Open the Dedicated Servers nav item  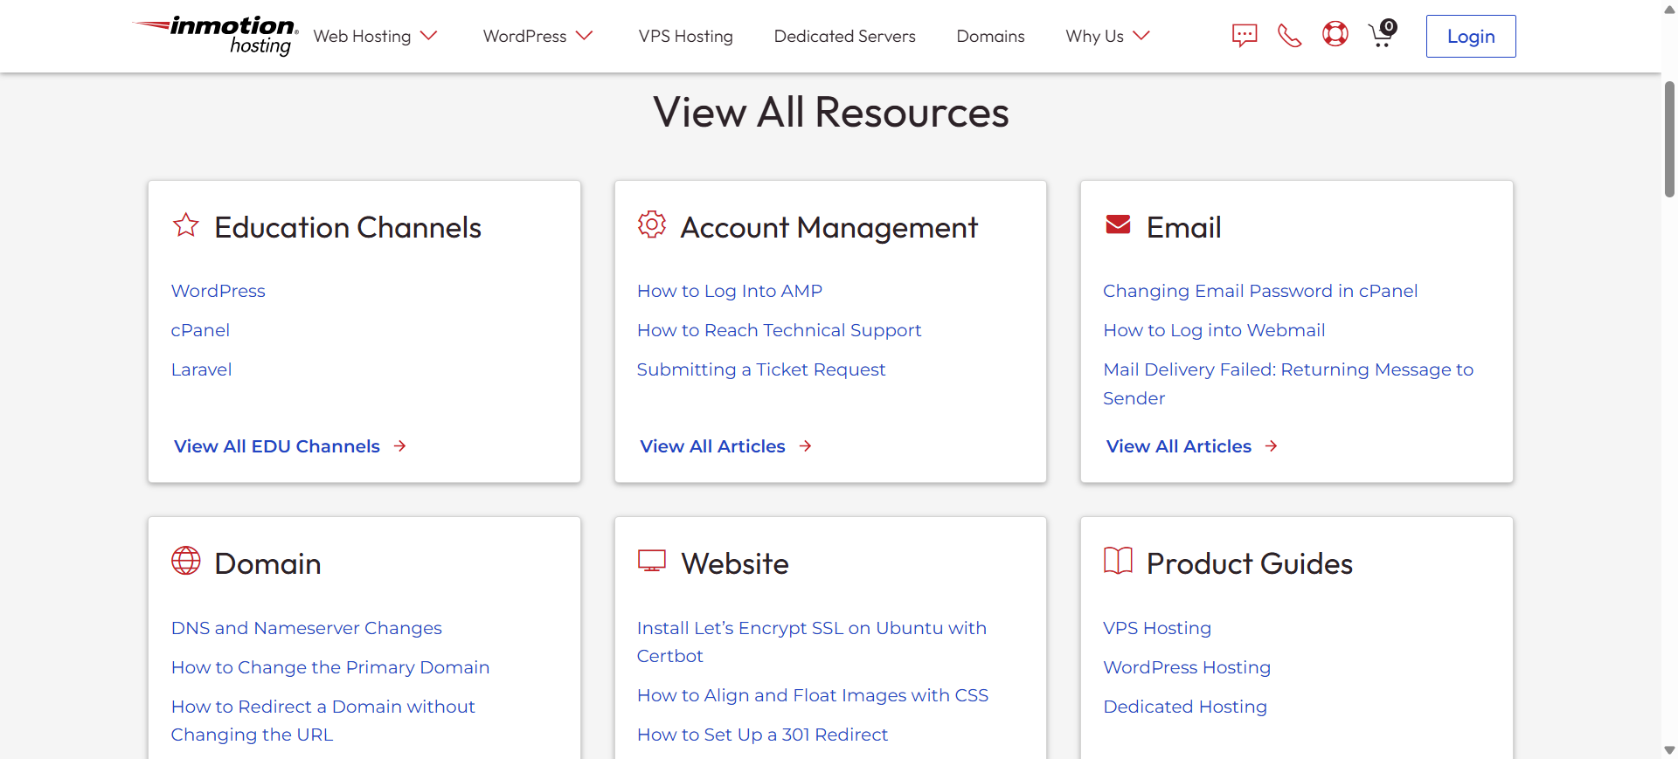845,36
